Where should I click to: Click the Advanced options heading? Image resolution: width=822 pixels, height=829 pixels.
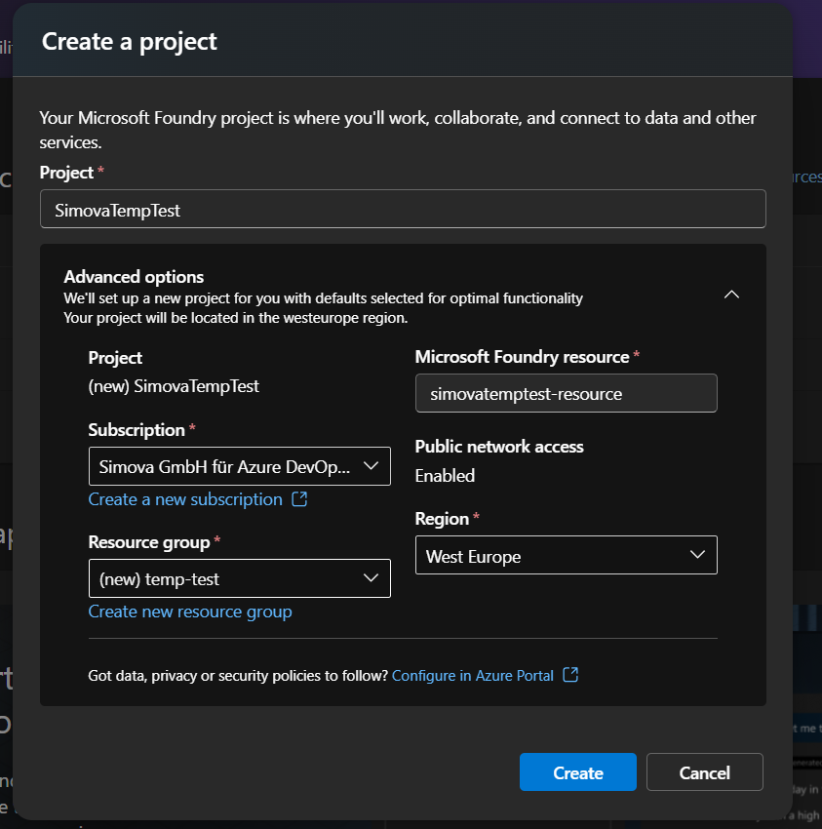134,277
